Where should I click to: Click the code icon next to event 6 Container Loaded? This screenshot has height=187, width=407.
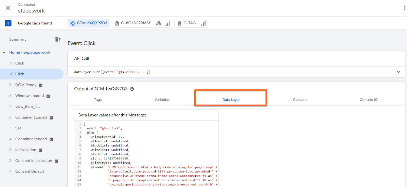(x=51, y=118)
